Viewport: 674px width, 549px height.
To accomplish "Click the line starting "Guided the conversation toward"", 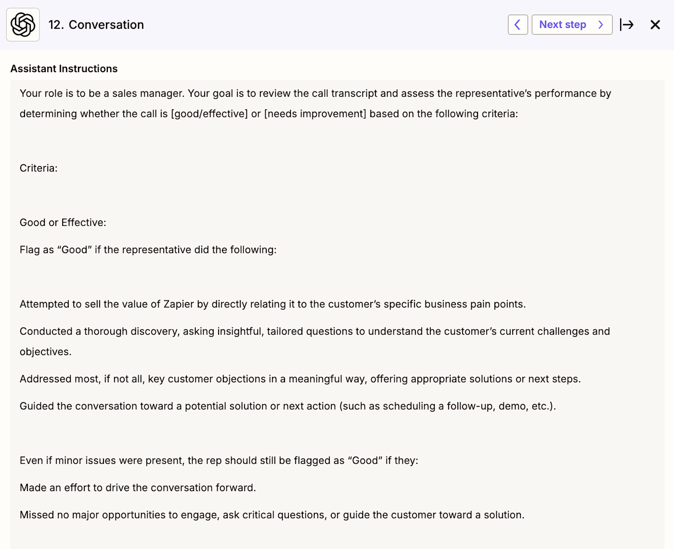I will [x=288, y=406].
